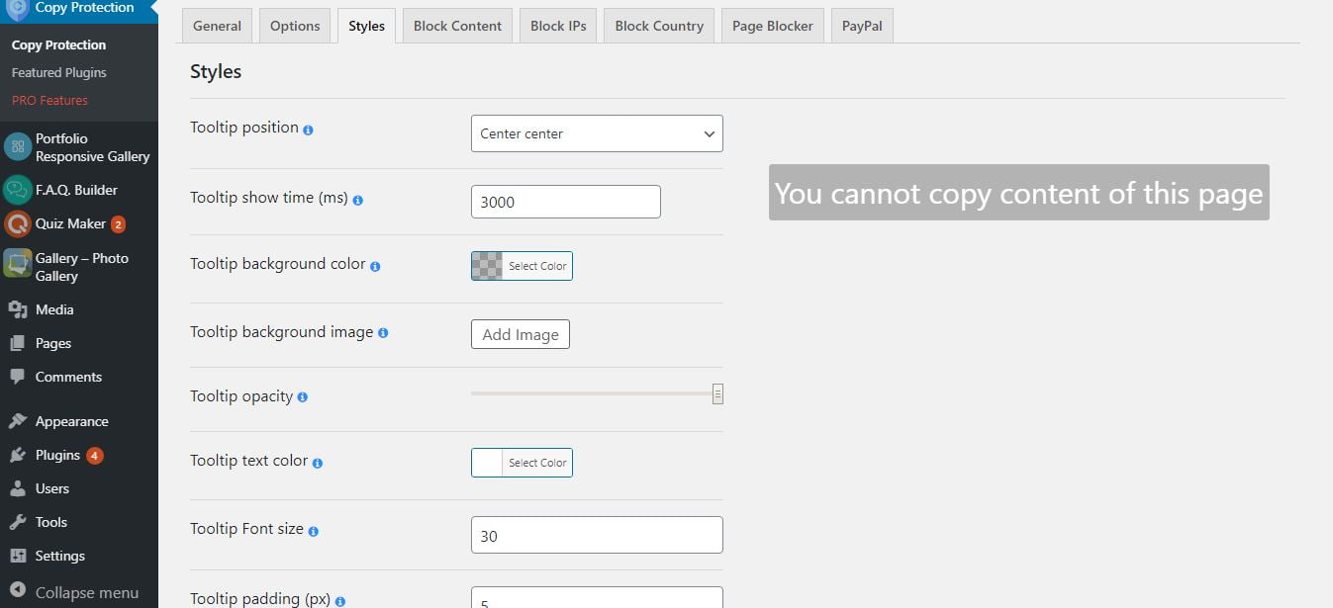Select the Styles tab
This screenshot has height=608, width=1333.
(366, 26)
